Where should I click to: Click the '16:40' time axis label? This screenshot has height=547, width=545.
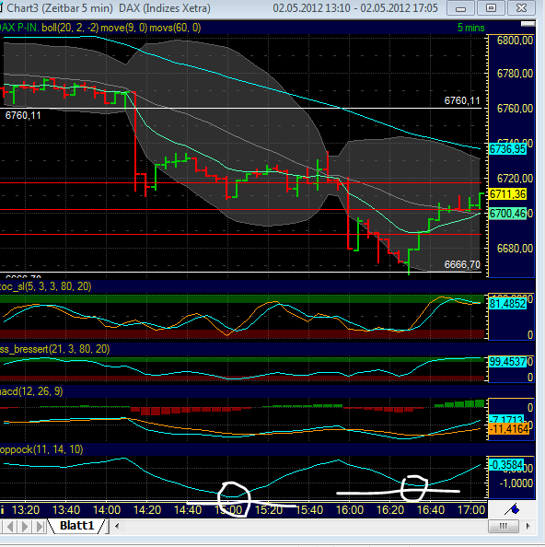pyautogui.click(x=431, y=510)
